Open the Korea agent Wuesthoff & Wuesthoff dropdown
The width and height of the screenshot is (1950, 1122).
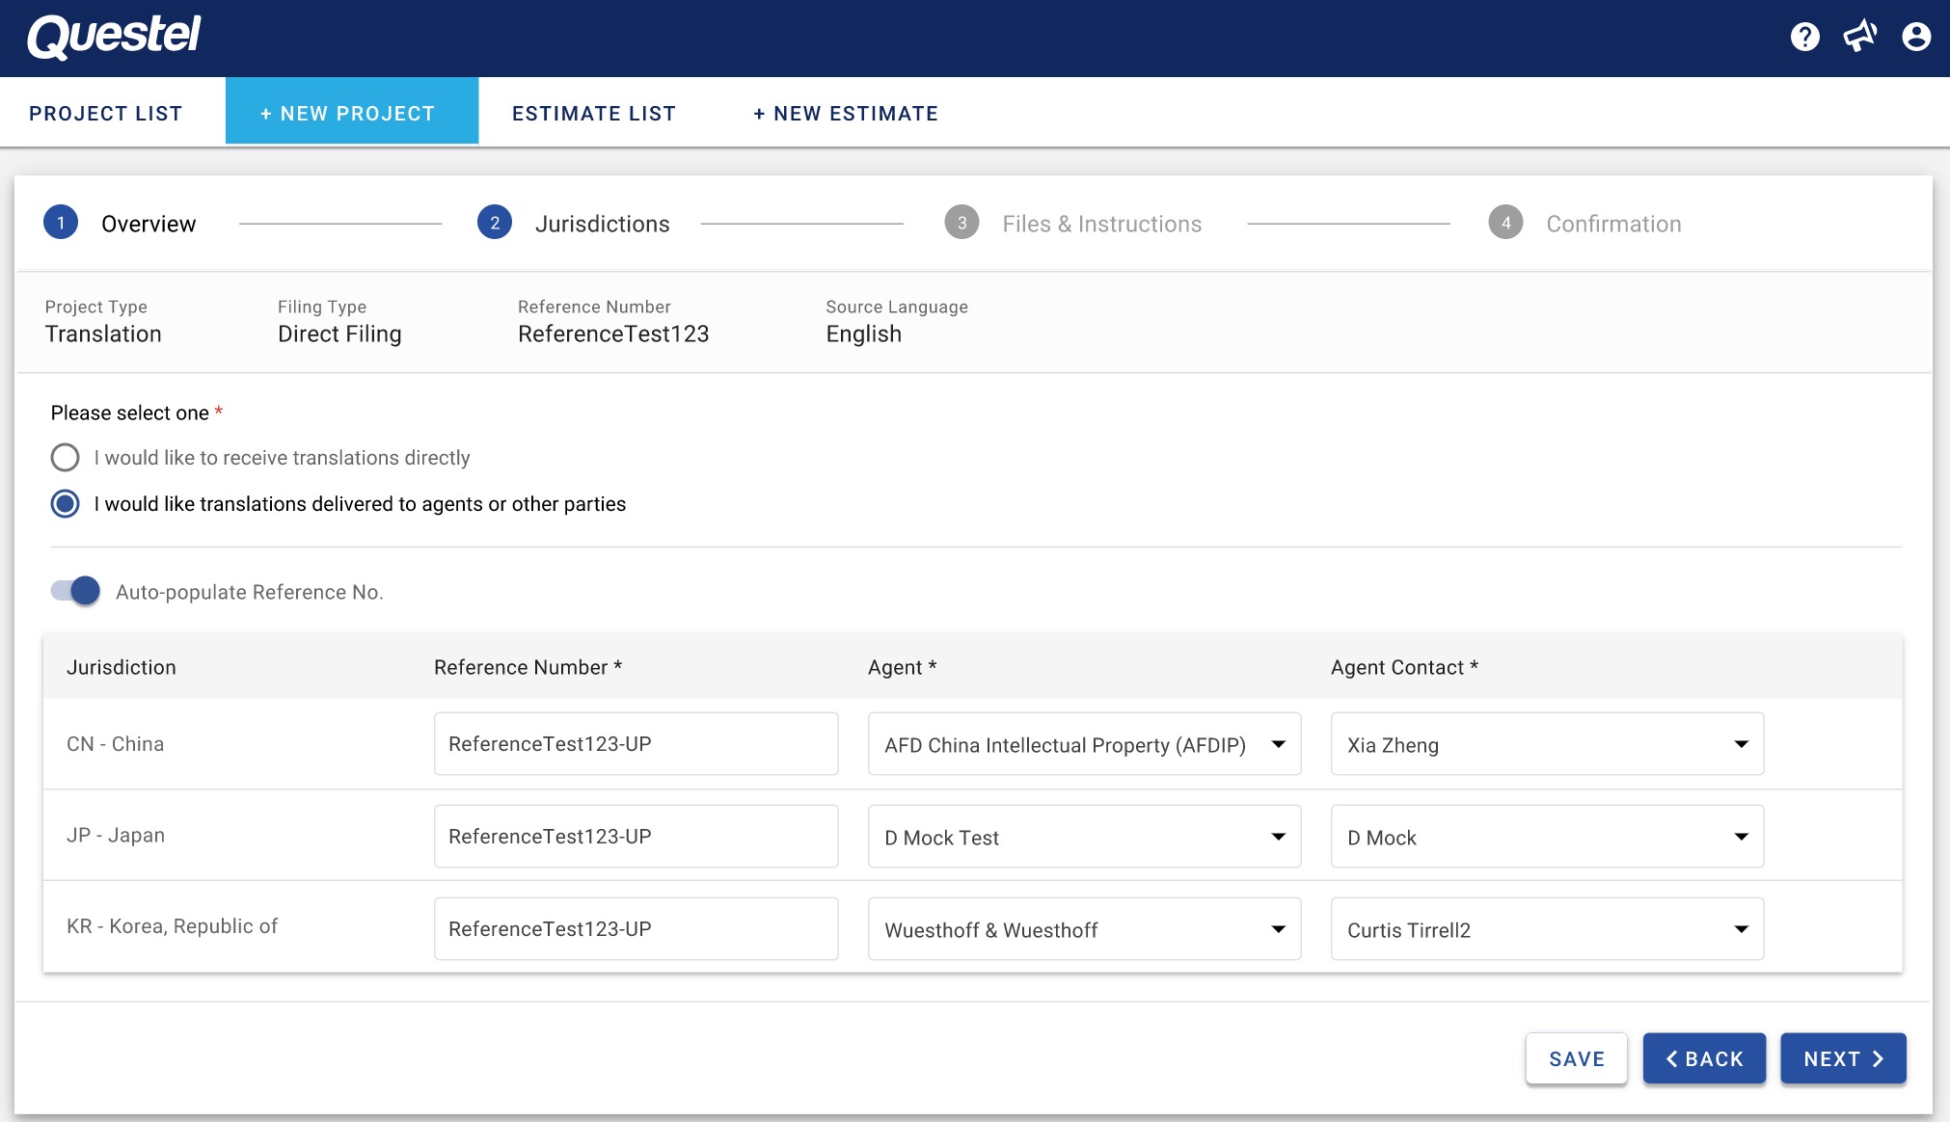1084,929
